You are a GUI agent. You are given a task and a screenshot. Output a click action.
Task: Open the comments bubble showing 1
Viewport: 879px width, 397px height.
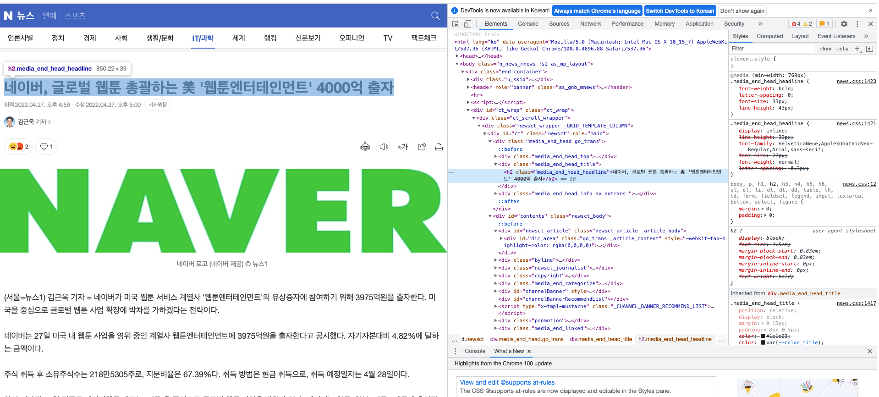tap(46, 147)
